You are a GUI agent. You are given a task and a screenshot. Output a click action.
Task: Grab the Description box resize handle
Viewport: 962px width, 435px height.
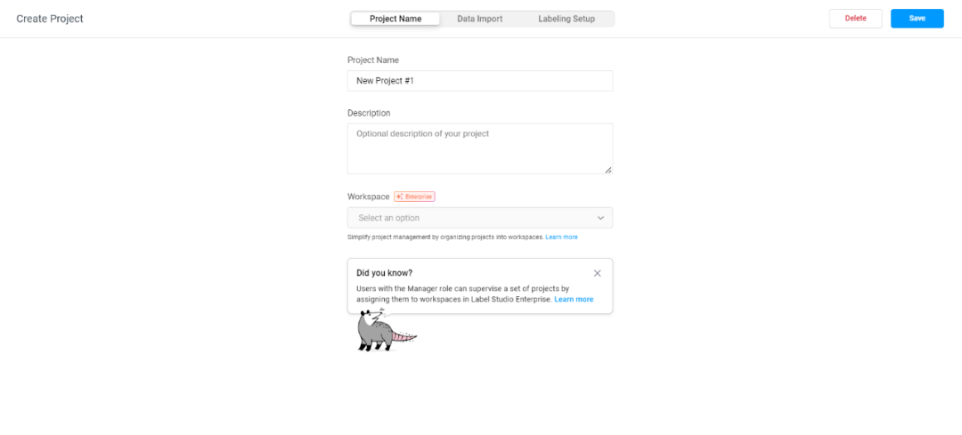(x=608, y=169)
